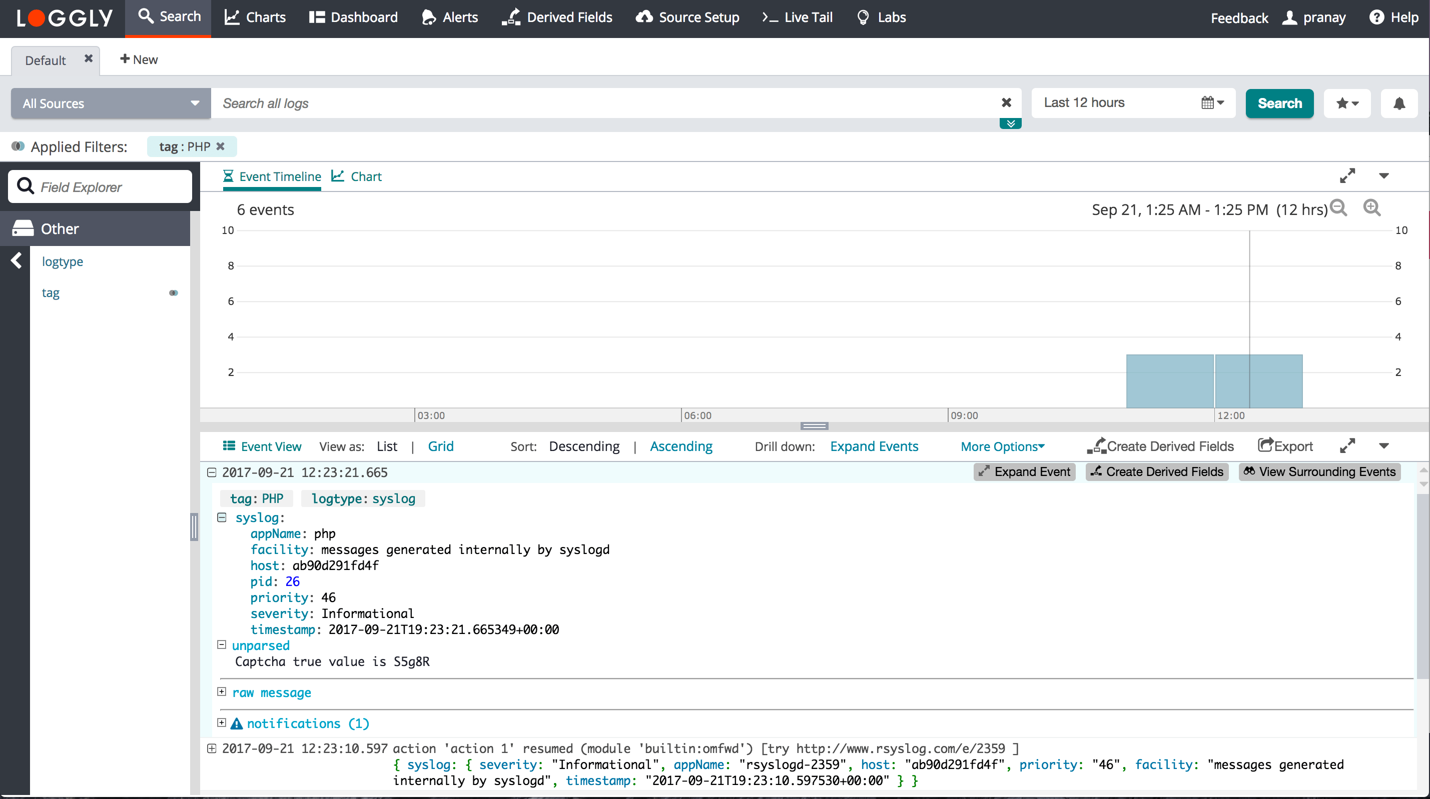Expand the syslog event details
Viewport: 1430px width, 799px height.
(x=223, y=518)
